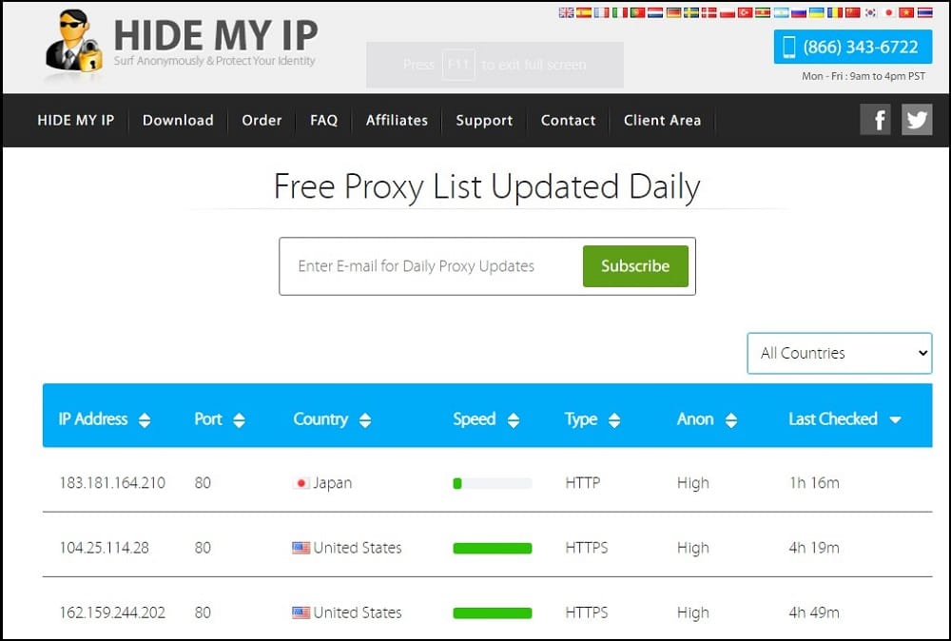Switch language using the Denmark flag
The image size is (951, 641).
(709, 12)
